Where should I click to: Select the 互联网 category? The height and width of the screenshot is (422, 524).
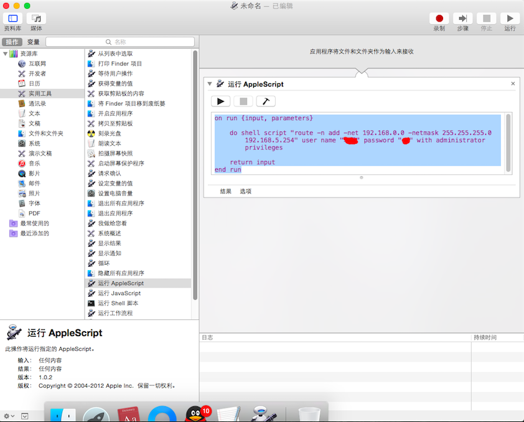click(42, 63)
